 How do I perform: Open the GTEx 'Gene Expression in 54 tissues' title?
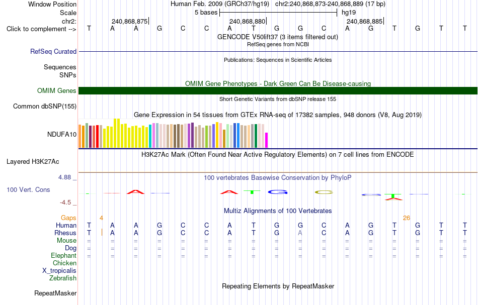pyautogui.click(x=278, y=115)
